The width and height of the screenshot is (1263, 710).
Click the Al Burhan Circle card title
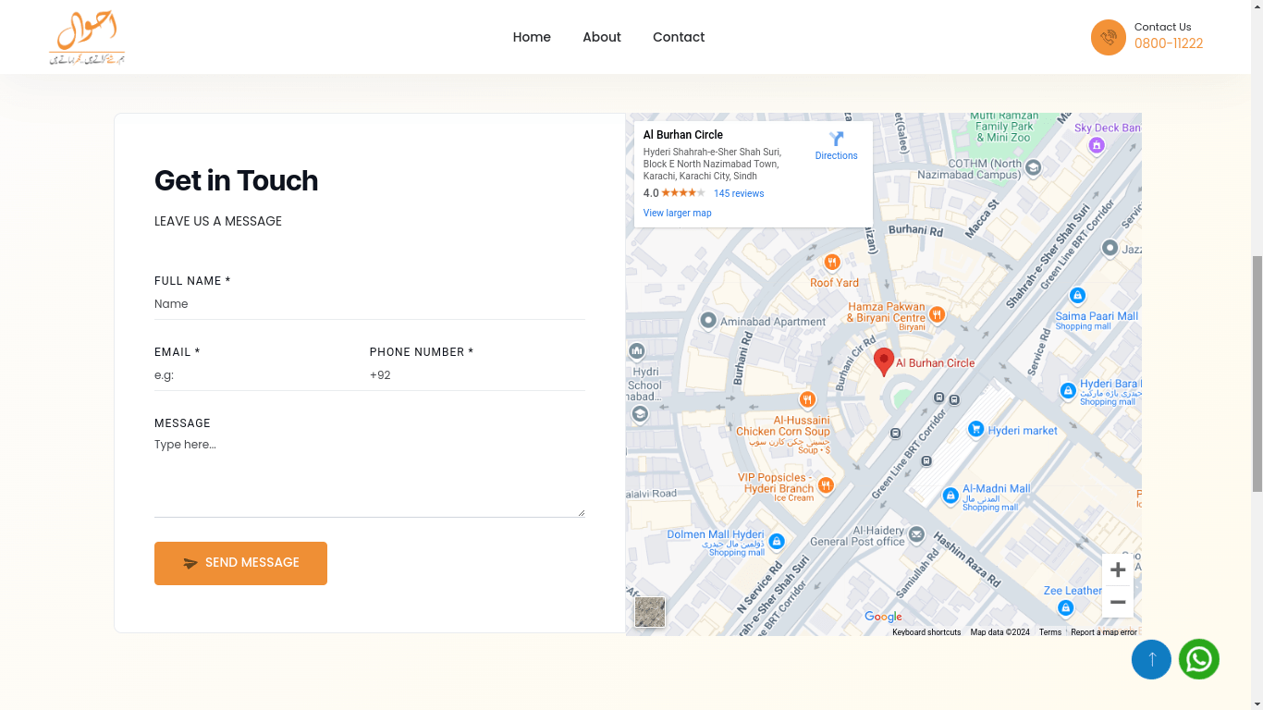coord(683,135)
